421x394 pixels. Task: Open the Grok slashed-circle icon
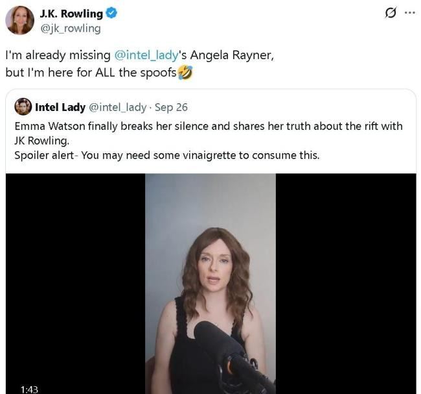(x=391, y=13)
